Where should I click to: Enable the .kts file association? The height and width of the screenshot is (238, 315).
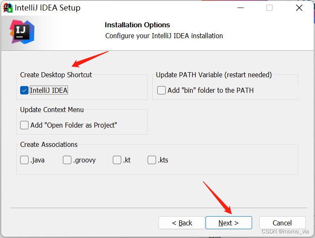(152, 160)
